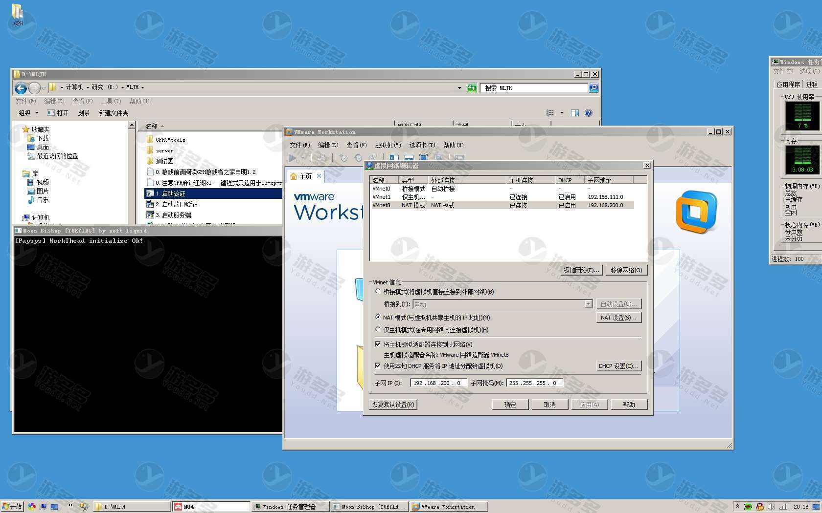The height and width of the screenshot is (513, 822).
Task: Click the tray volume speaker icon
Action: pos(771,507)
